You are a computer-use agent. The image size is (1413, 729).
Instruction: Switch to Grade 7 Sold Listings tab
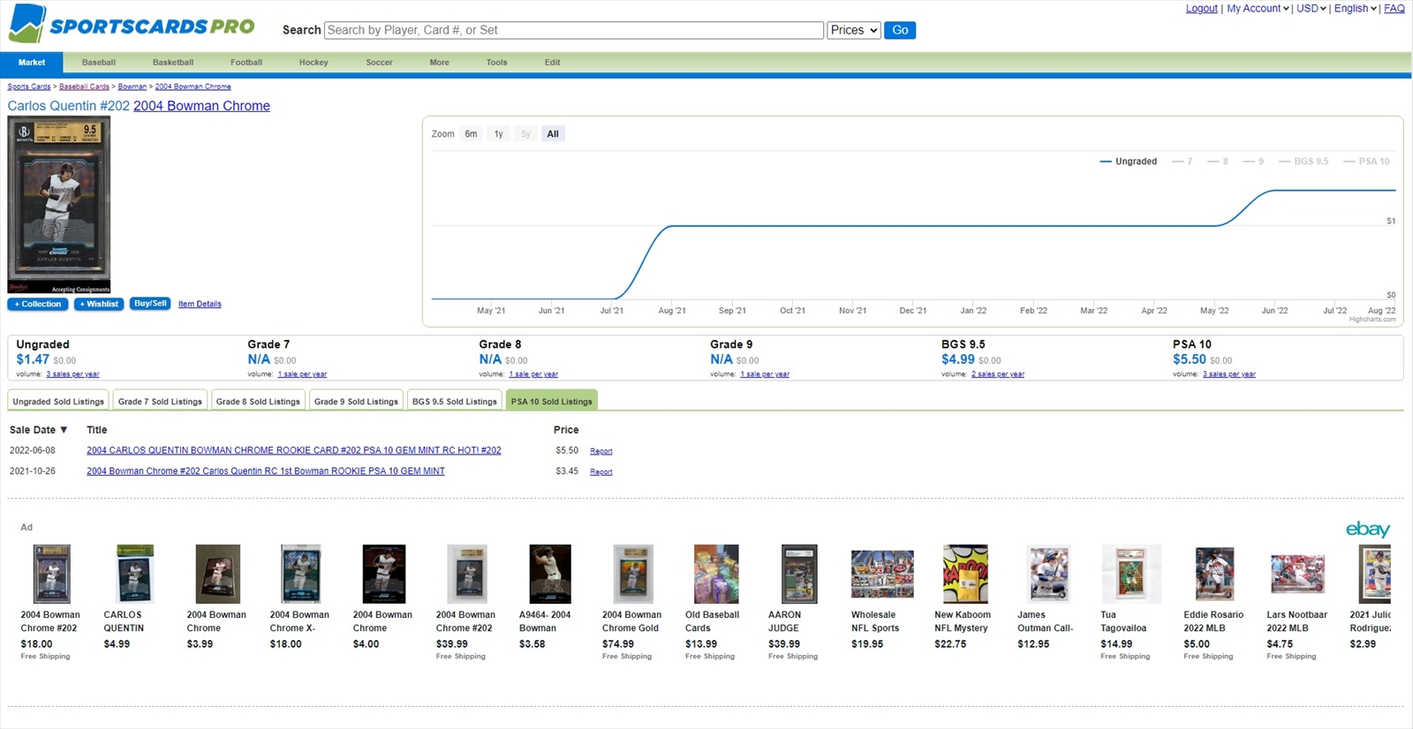coord(161,401)
